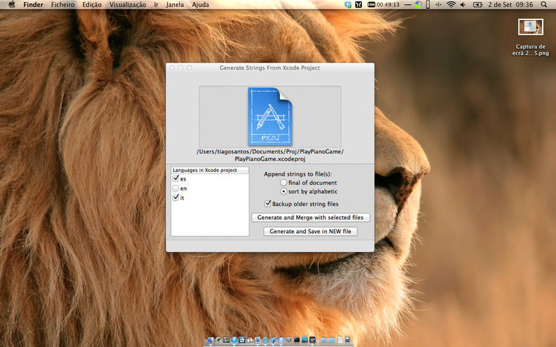The image size is (556, 347).
Task: Open the Dropbox menu bar icon
Action: [348, 5]
